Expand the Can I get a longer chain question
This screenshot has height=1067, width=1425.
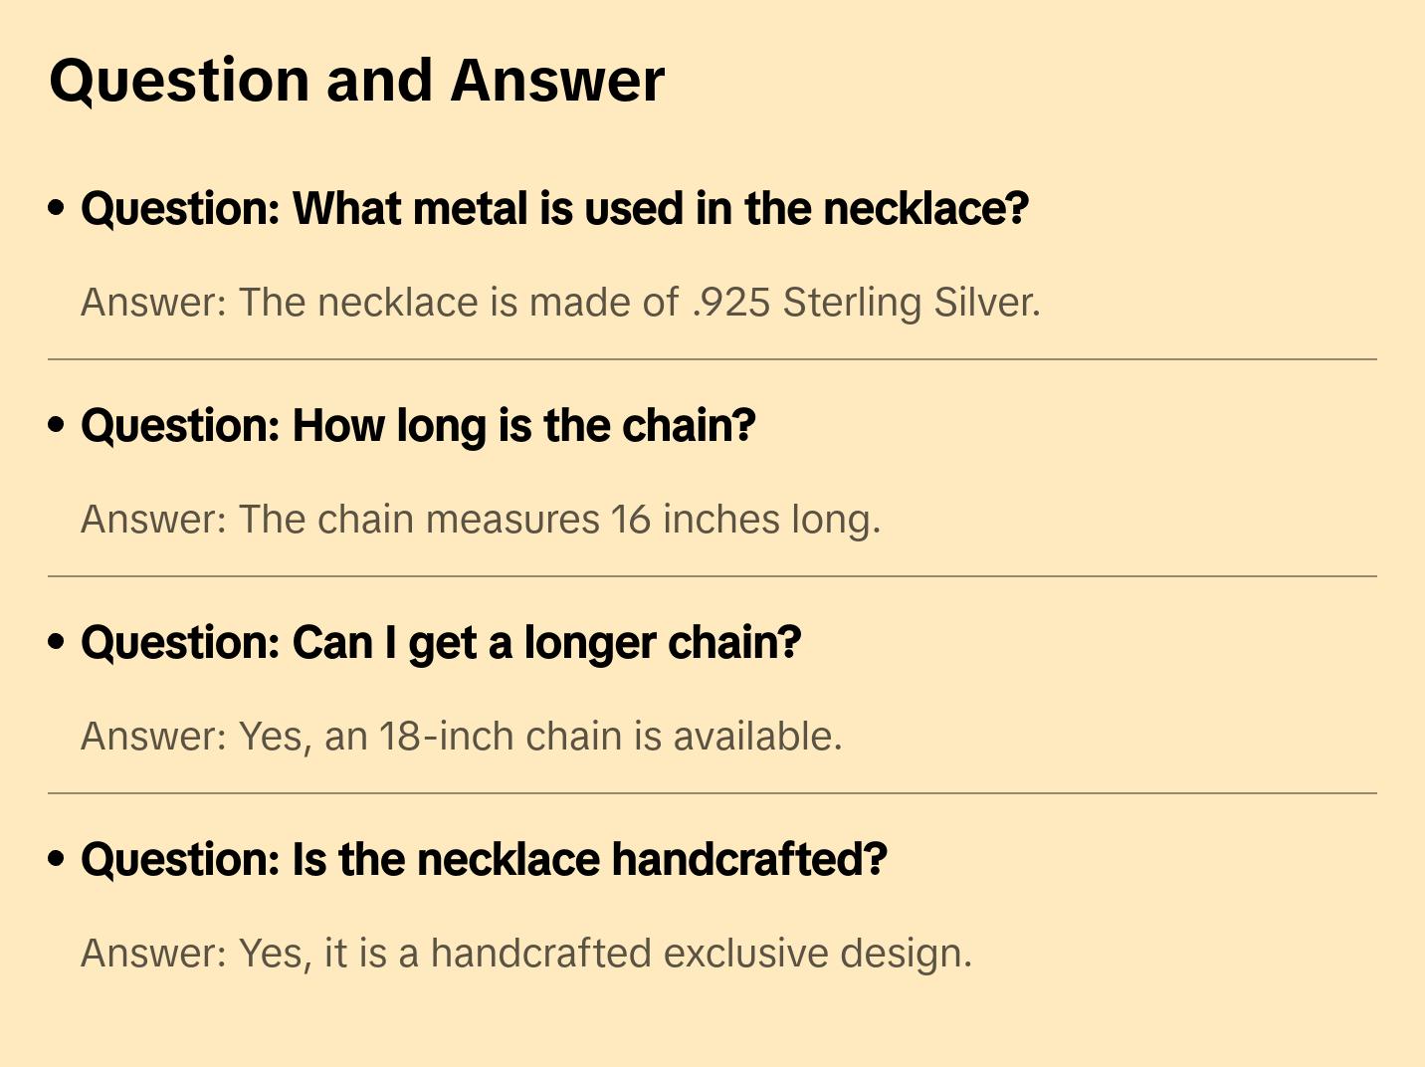coord(441,643)
